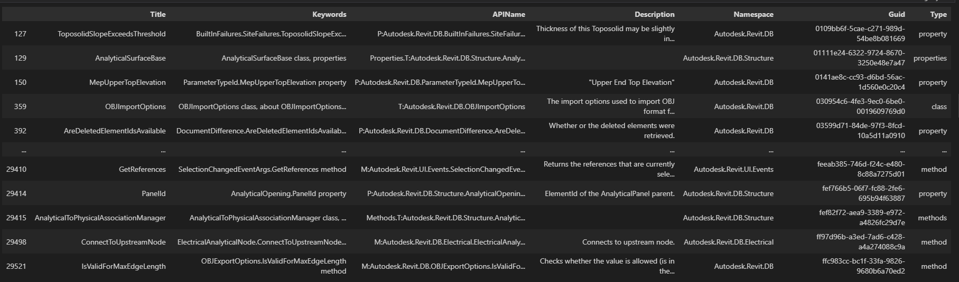Screen dimensions: 959x282
Task: Select row index 127
Action: click(20, 34)
